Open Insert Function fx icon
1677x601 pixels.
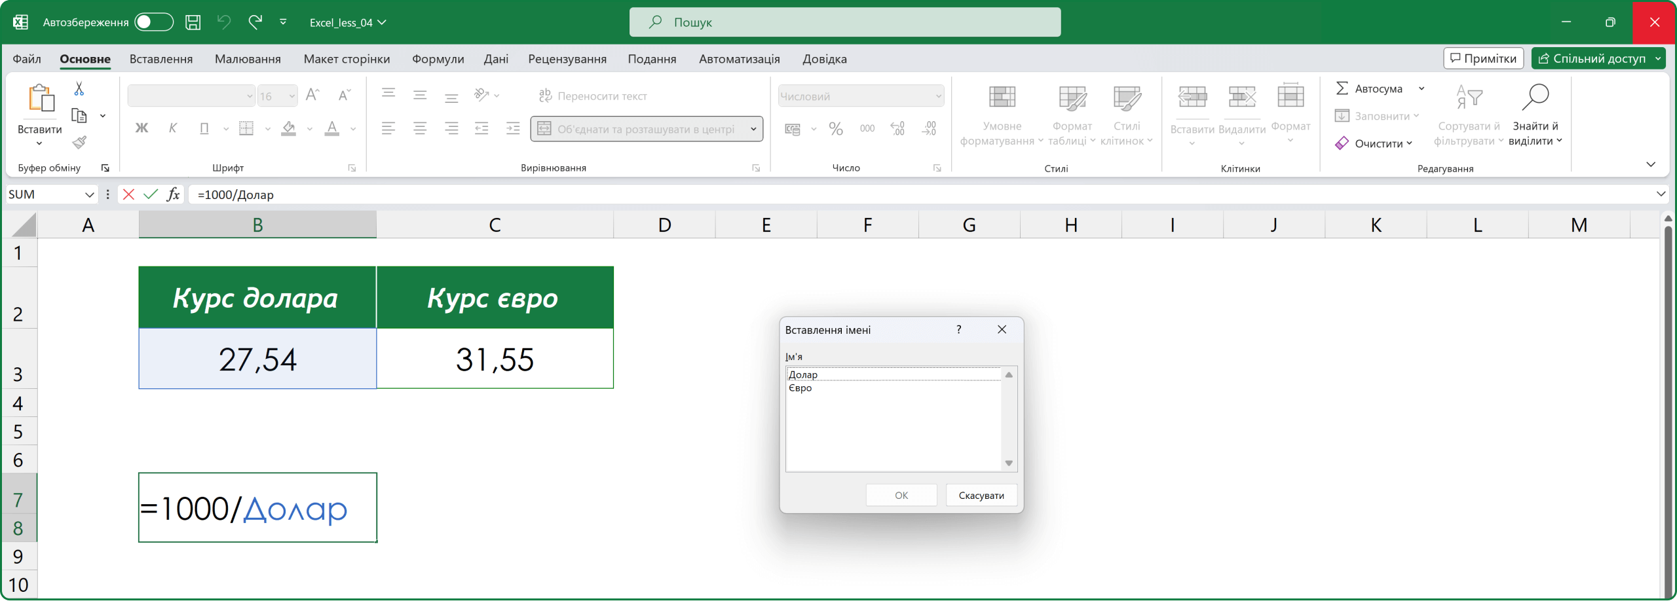[173, 194]
